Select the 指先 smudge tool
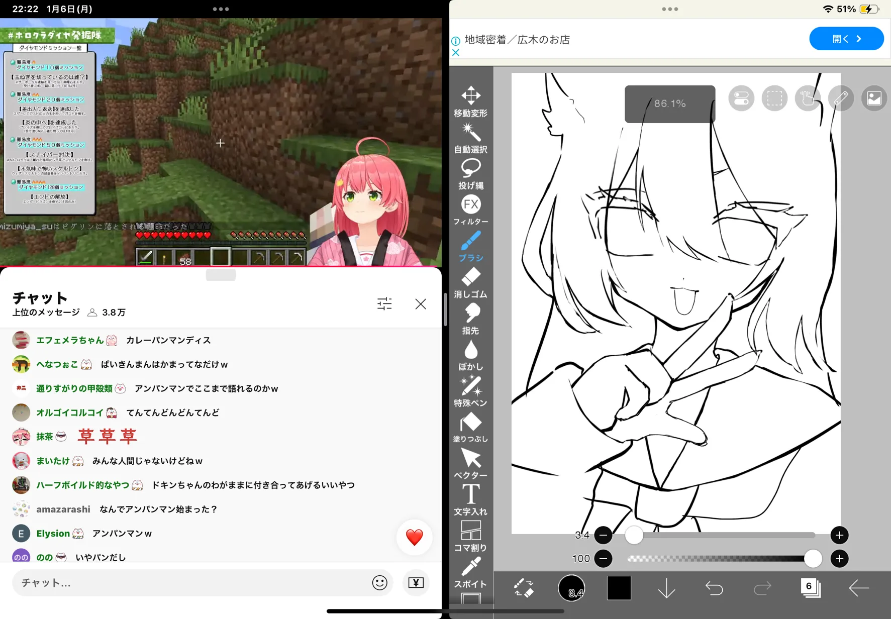This screenshot has width=891, height=619. coord(470,319)
